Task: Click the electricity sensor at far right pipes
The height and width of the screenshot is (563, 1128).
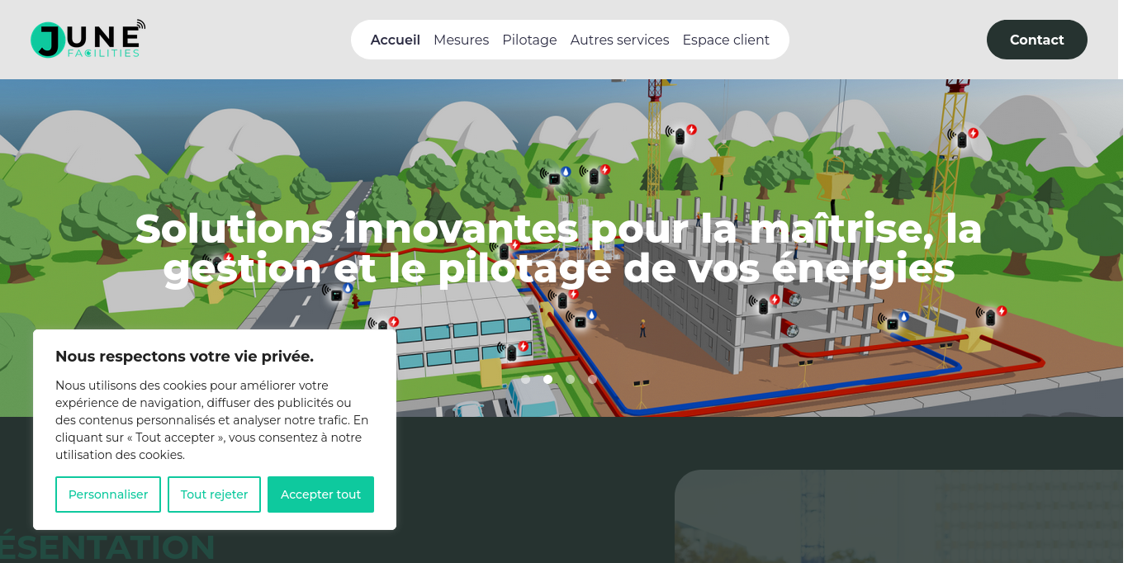Action: (x=991, y=315)
